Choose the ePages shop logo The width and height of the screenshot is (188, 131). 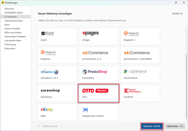[91, 33]
